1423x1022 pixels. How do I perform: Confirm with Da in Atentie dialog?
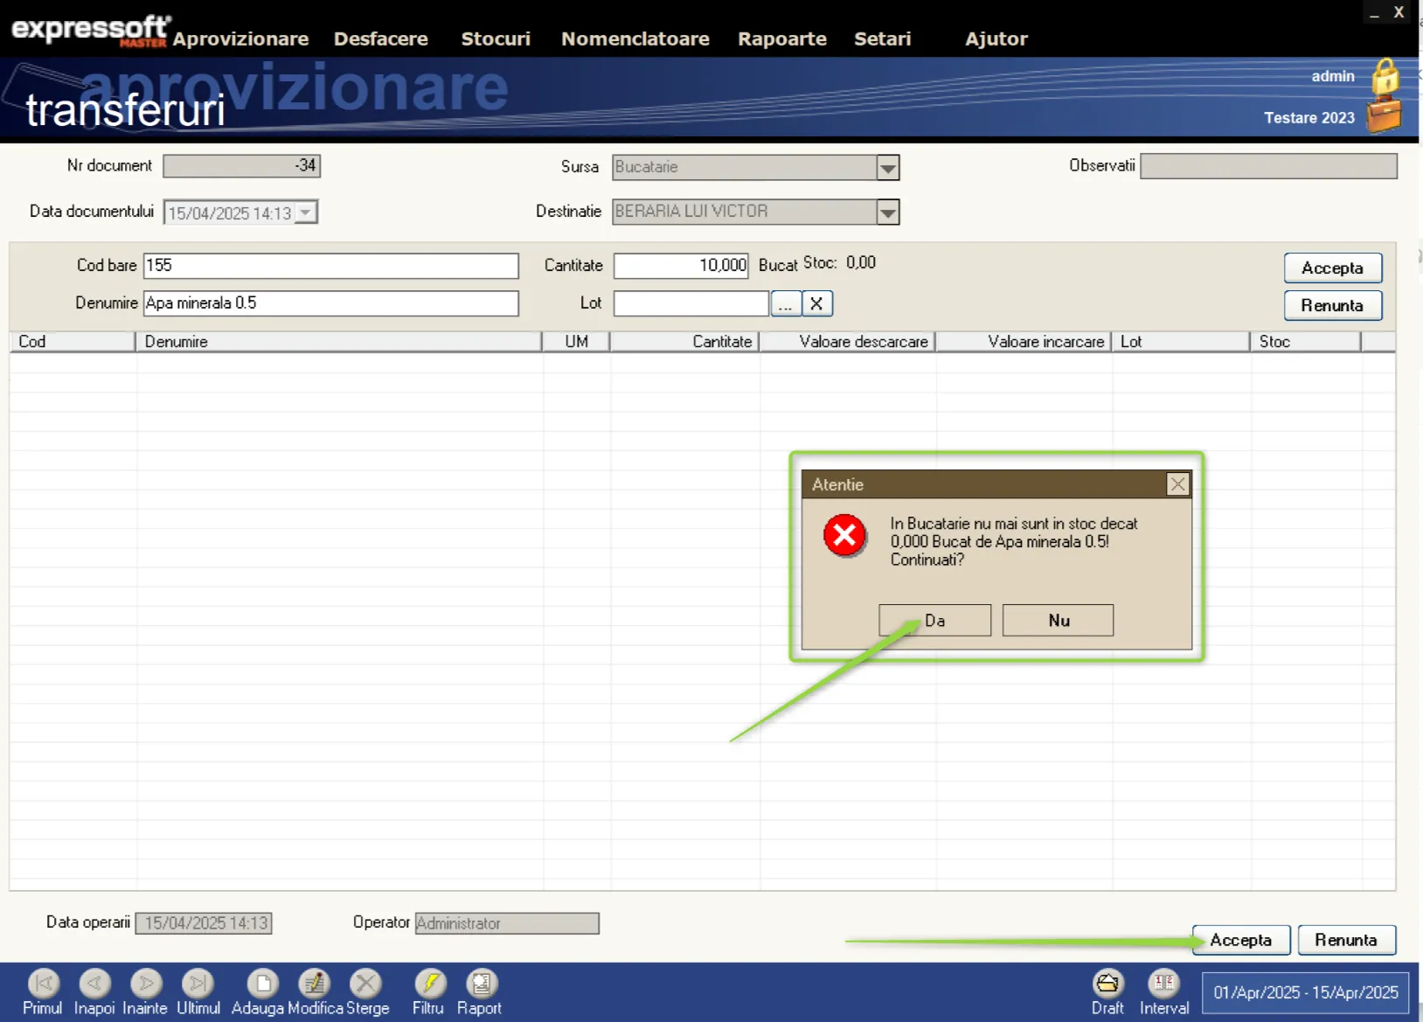pyautogui.click(x=934, y=620)
